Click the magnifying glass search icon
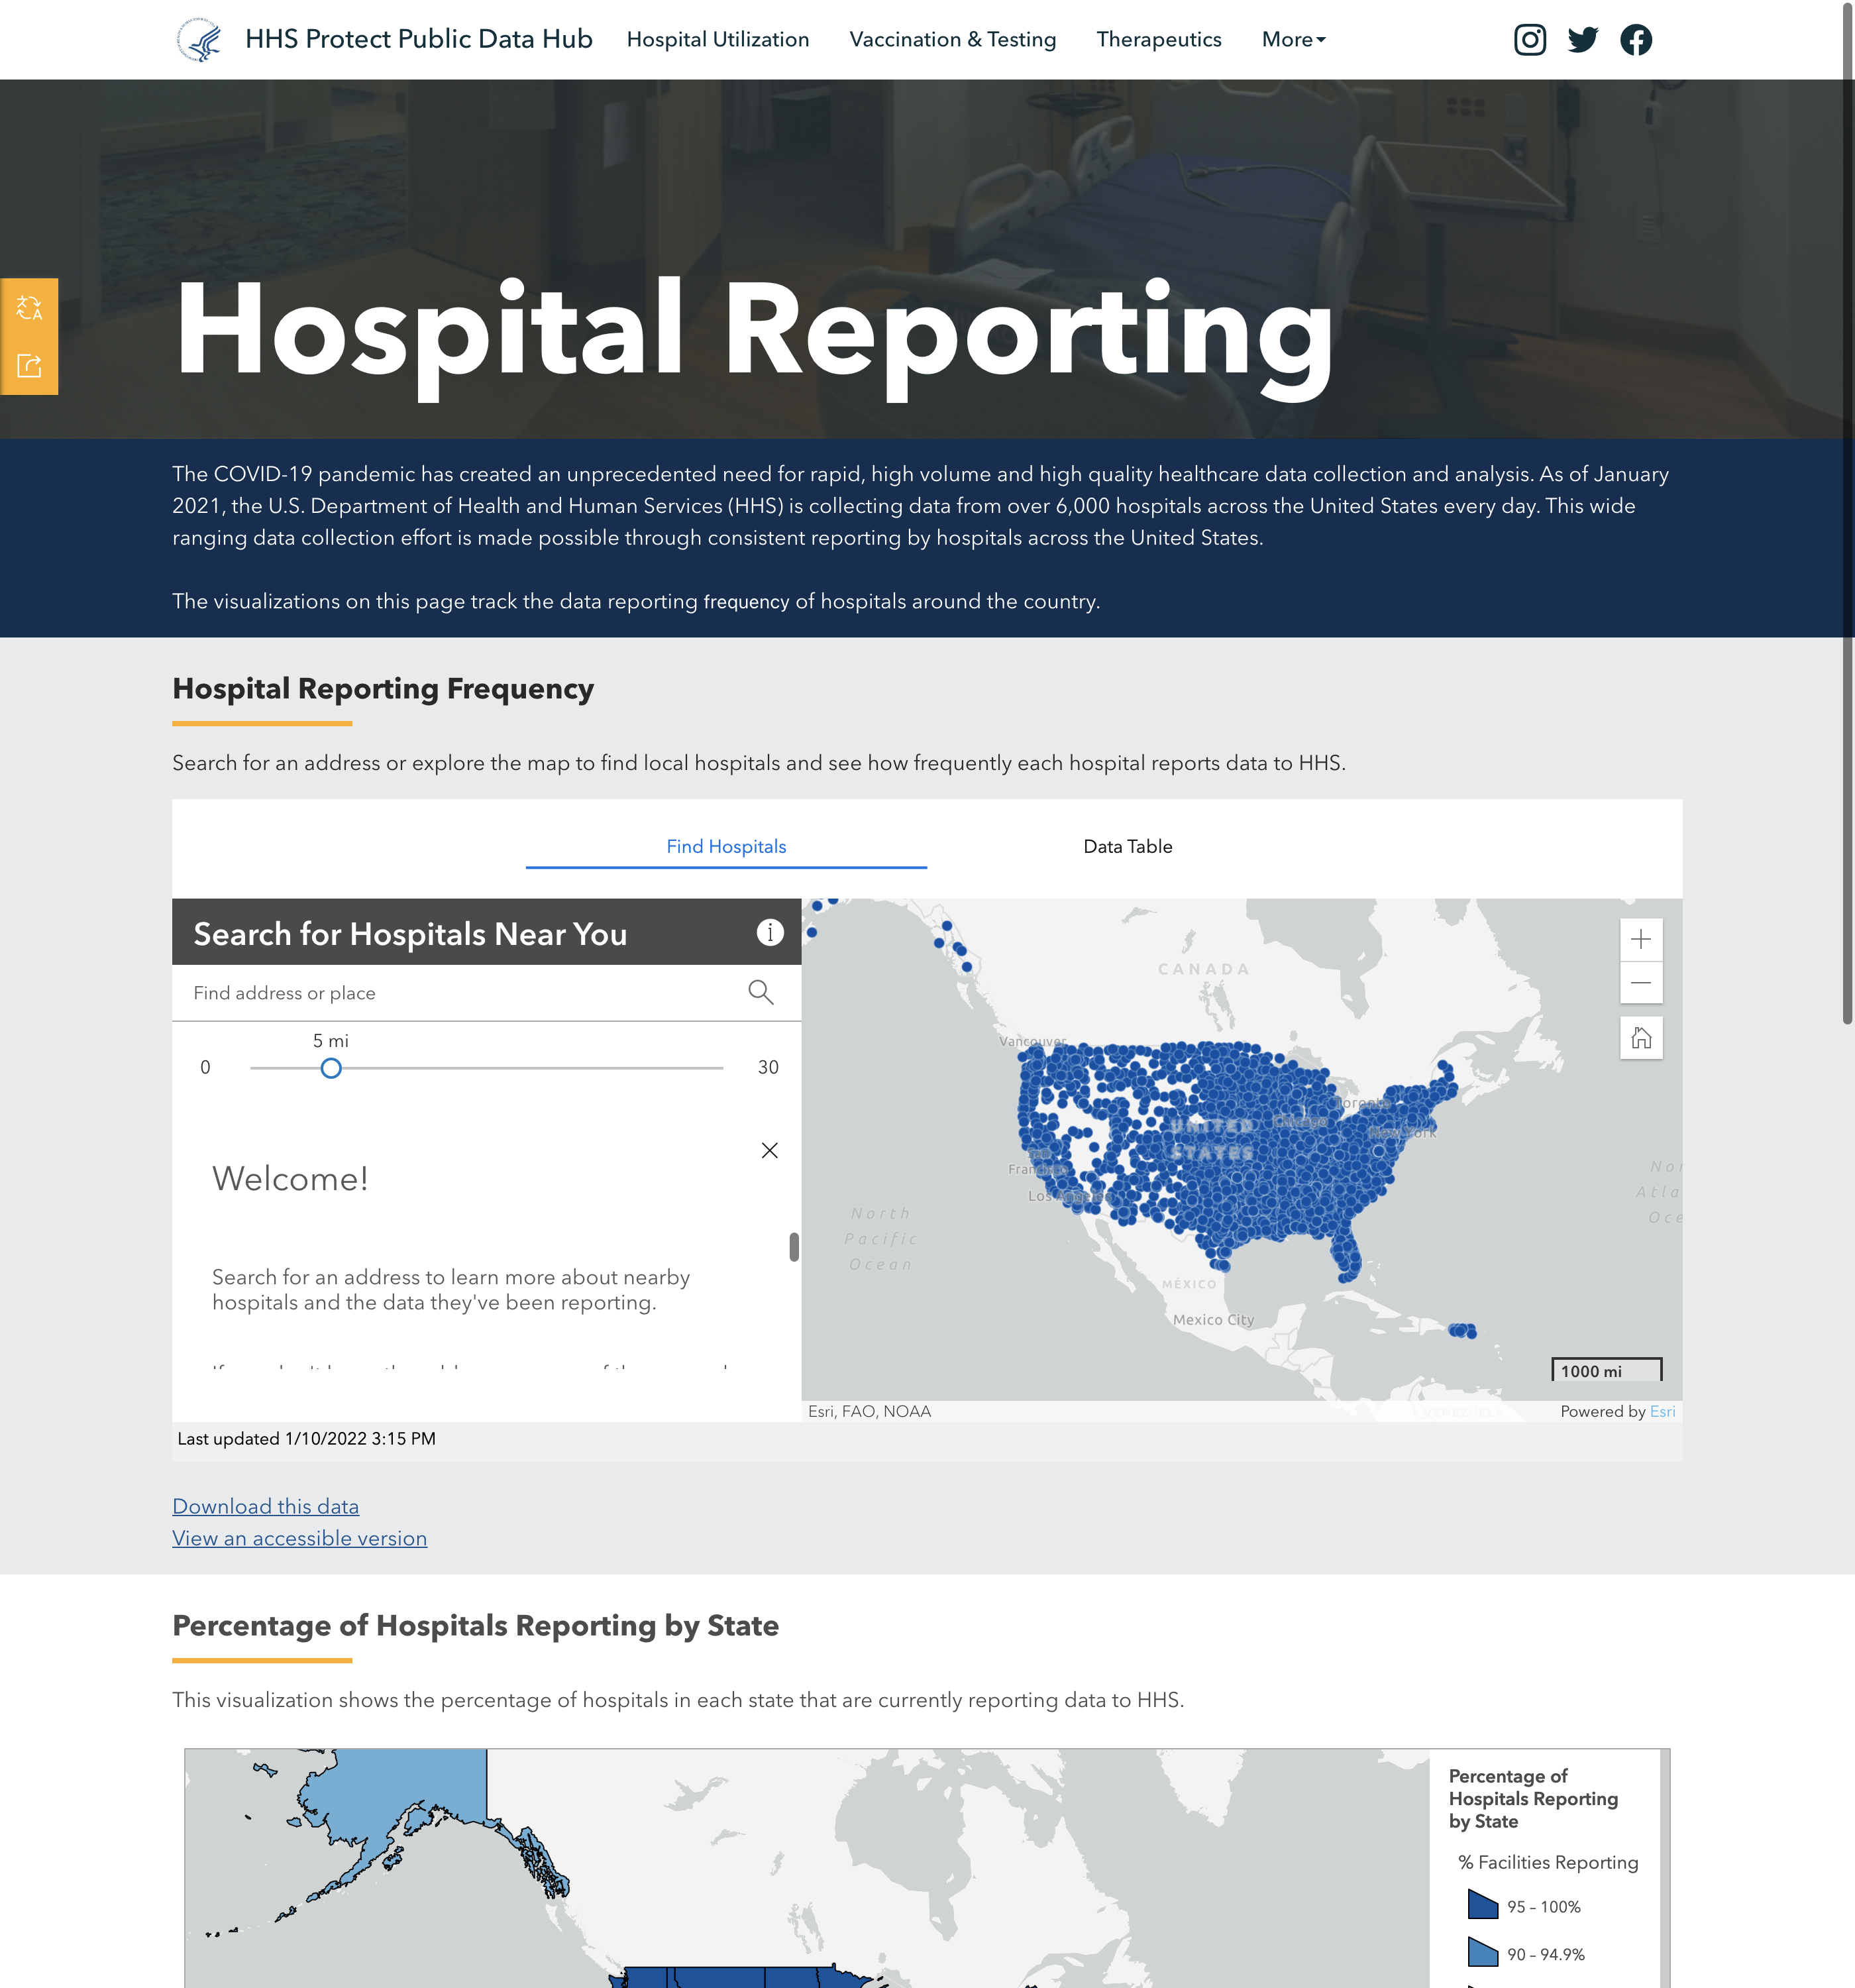The height and width of the screenshot is (1988, 1855). click(x=760, y=992)
